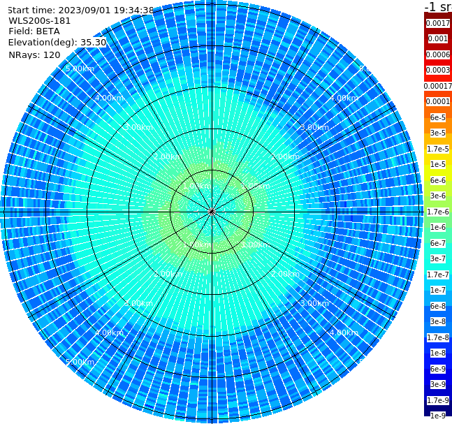Select the upper-right 3.00km range label

pyautogui.click(x=314, y=127)
